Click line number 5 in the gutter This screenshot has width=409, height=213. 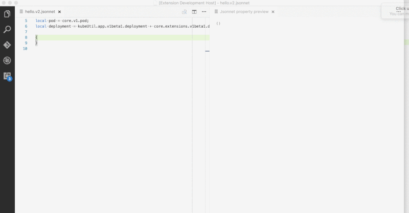click(26, 20)
